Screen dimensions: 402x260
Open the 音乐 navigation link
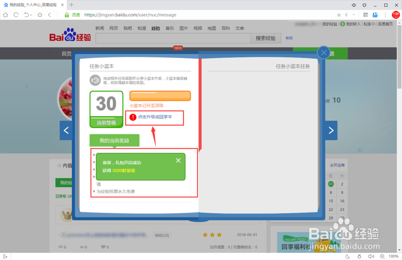click(170, 28)
